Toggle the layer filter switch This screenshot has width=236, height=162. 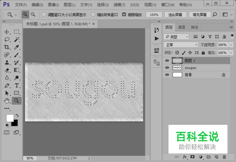click(x=232, y=36)
